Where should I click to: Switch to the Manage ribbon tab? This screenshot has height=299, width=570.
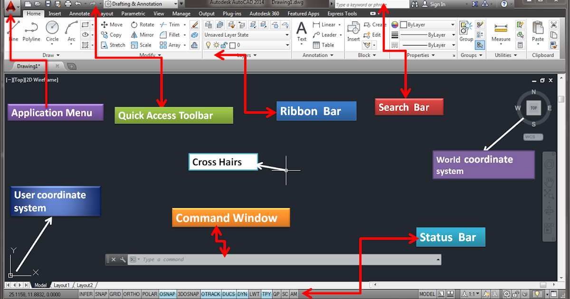tap(181, 14)
